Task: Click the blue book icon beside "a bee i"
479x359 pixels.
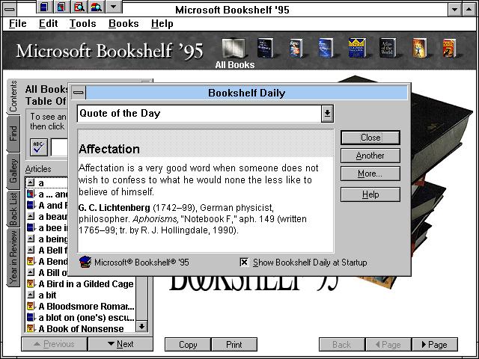Action: (x=31, y=227)
